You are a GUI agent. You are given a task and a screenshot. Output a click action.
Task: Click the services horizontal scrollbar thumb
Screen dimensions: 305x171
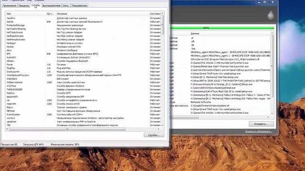click(x=68, y=129)
